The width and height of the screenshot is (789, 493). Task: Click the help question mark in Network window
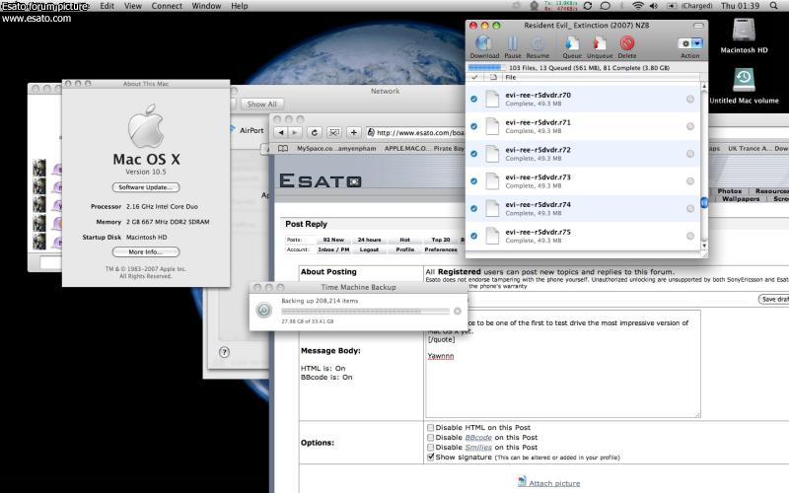pyautogui.click(x=225, y=352)
